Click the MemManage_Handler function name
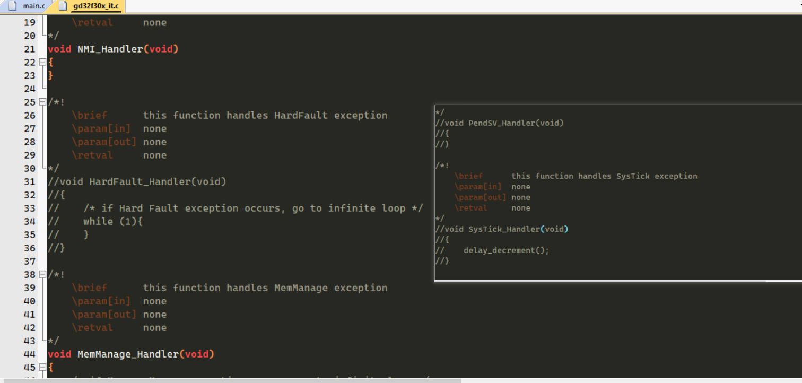The height and width of the screenshot is (383, 802). pos(128,354)
